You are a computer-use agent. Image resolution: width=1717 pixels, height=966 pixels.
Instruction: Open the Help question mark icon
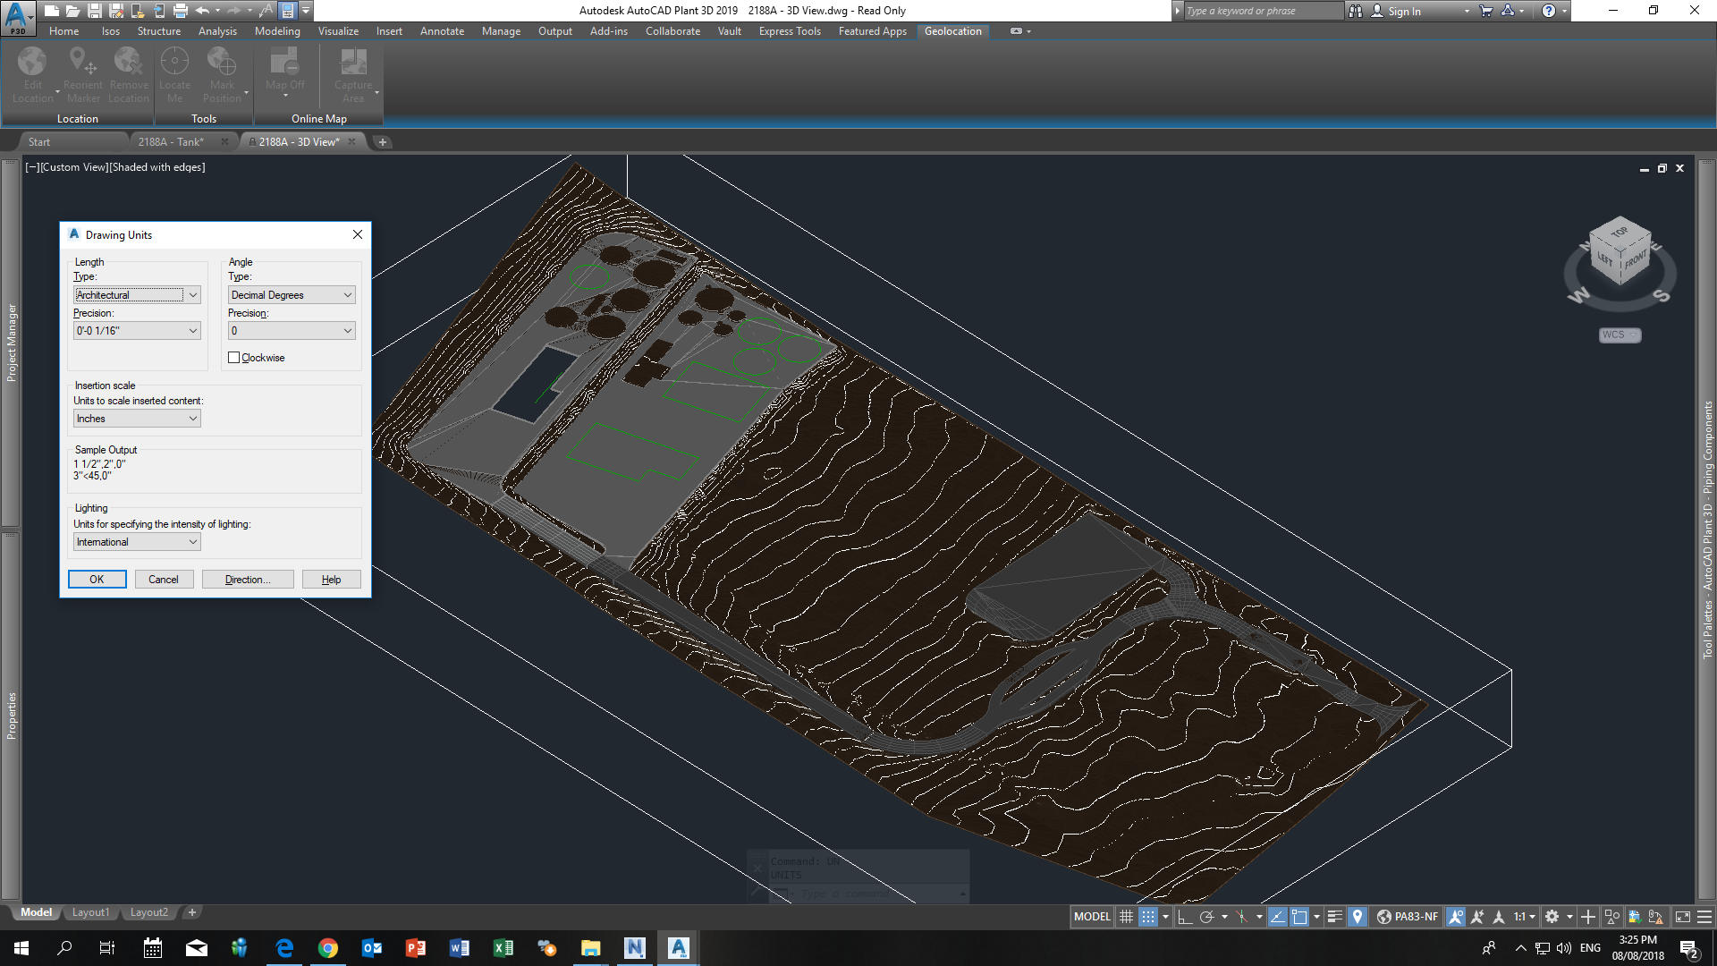coord(1549,11)
